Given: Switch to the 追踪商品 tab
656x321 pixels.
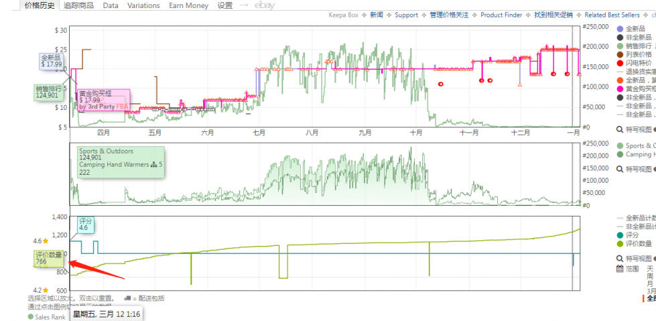Looking at the screenshot, I should [78, 5].
